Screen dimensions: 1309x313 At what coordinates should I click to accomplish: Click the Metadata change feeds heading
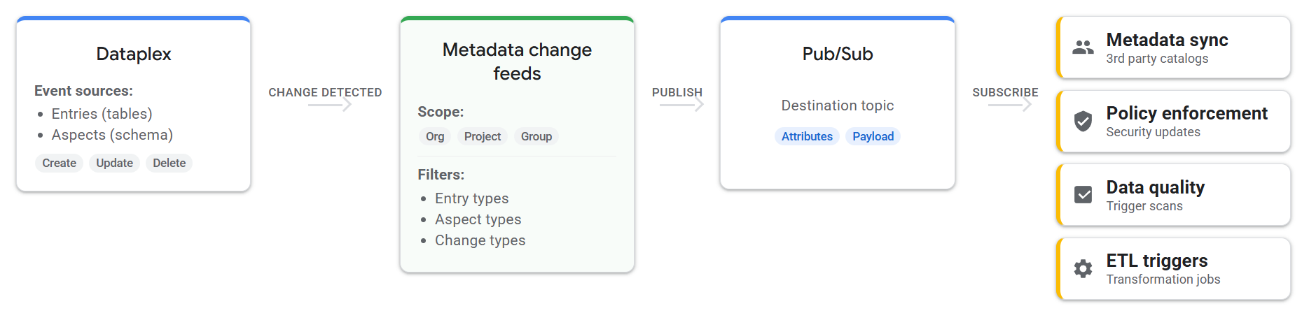tap(517, 61)
